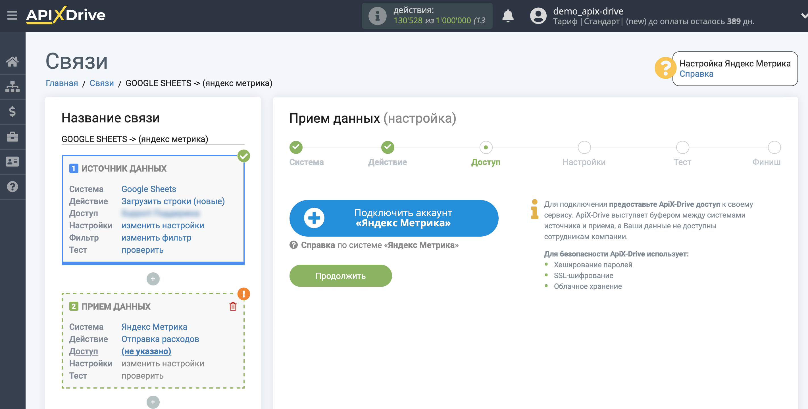Click the user avatar icon
The height and width of the screenshot is (409, 808).
click(x=538, y=16)
